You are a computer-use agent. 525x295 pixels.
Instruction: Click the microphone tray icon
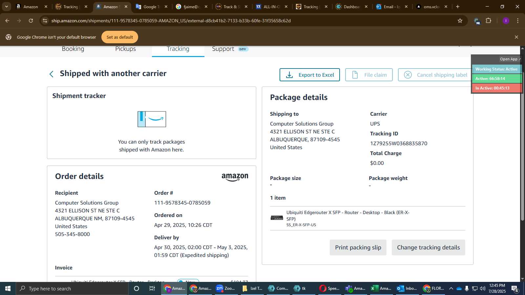(467, 288)
